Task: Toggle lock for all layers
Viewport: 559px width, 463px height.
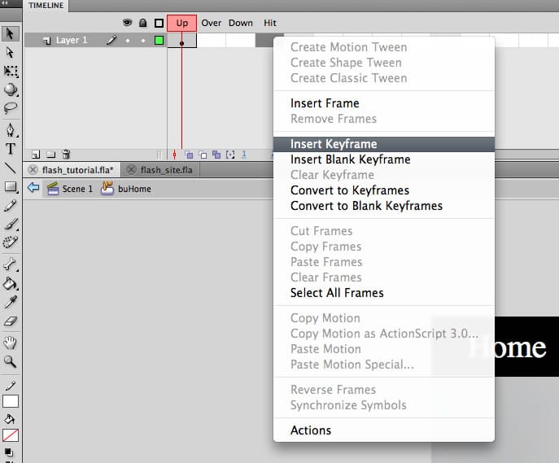Action: click(143, 23)
